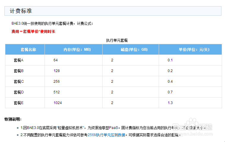Click price 1.3 in 套餐E row
Screen dimensions: 225x142
[x=170, y=103]
